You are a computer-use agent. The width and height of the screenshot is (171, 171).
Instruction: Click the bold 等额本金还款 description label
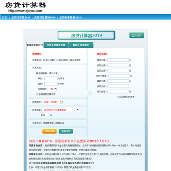tap(36, 154)
